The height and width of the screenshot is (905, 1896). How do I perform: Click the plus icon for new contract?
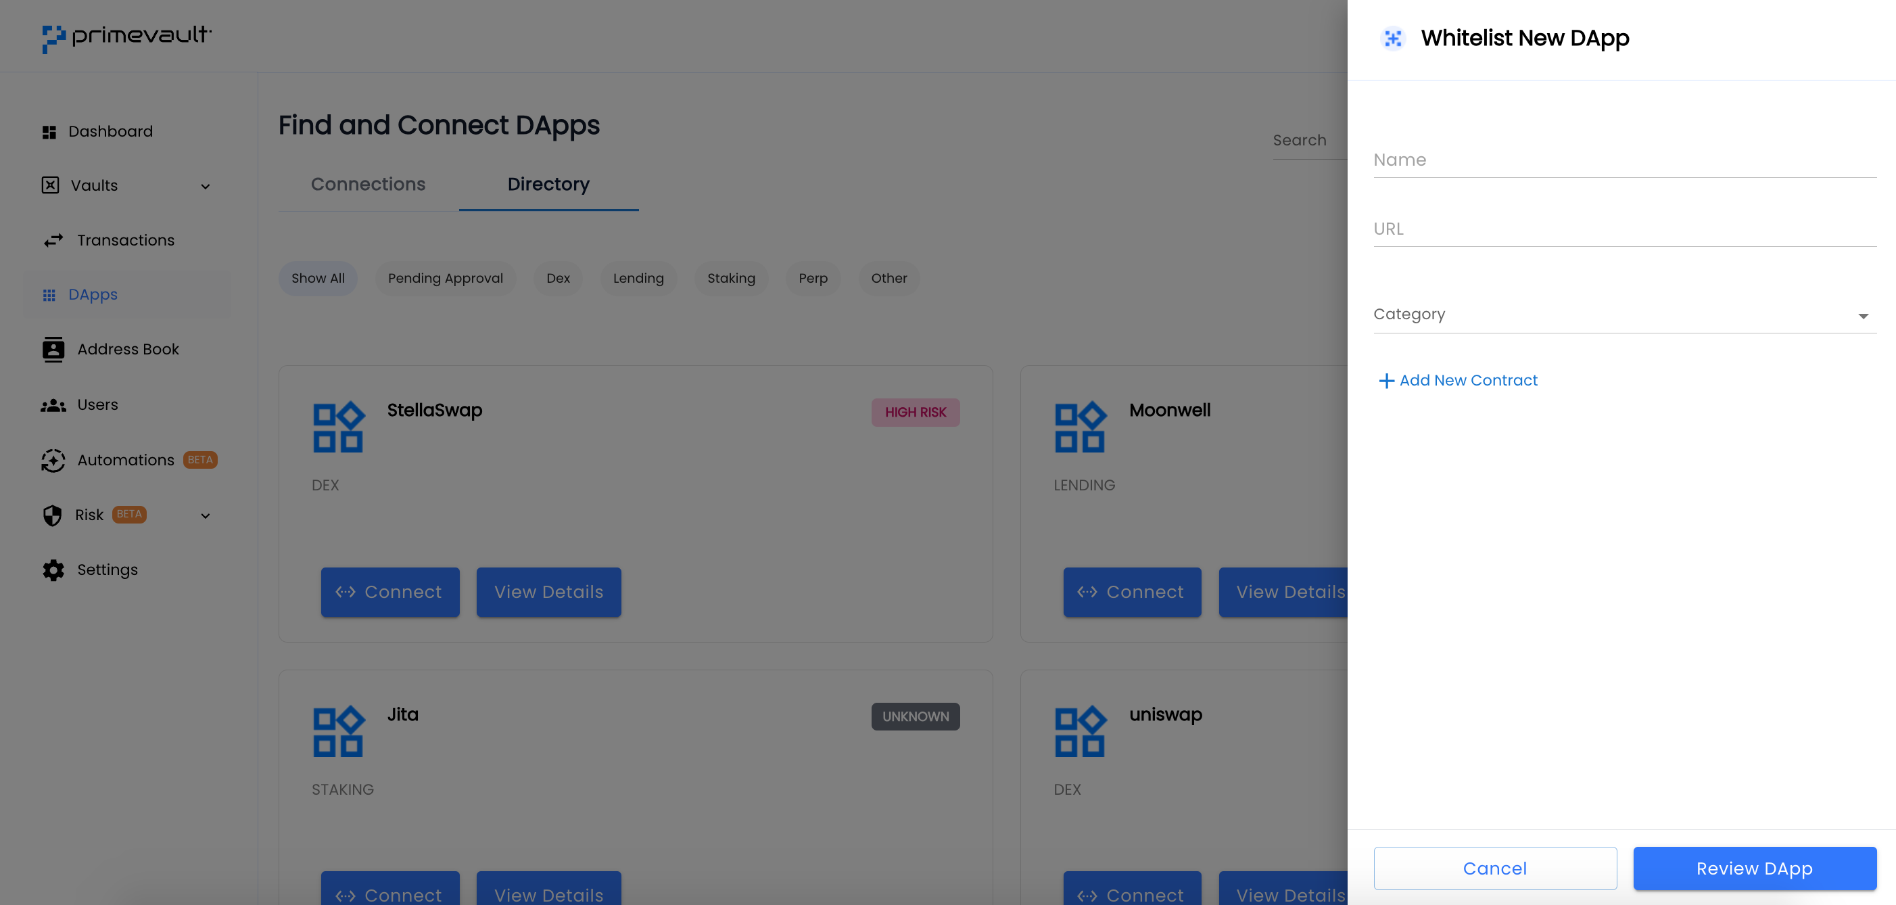(1386, 381)
